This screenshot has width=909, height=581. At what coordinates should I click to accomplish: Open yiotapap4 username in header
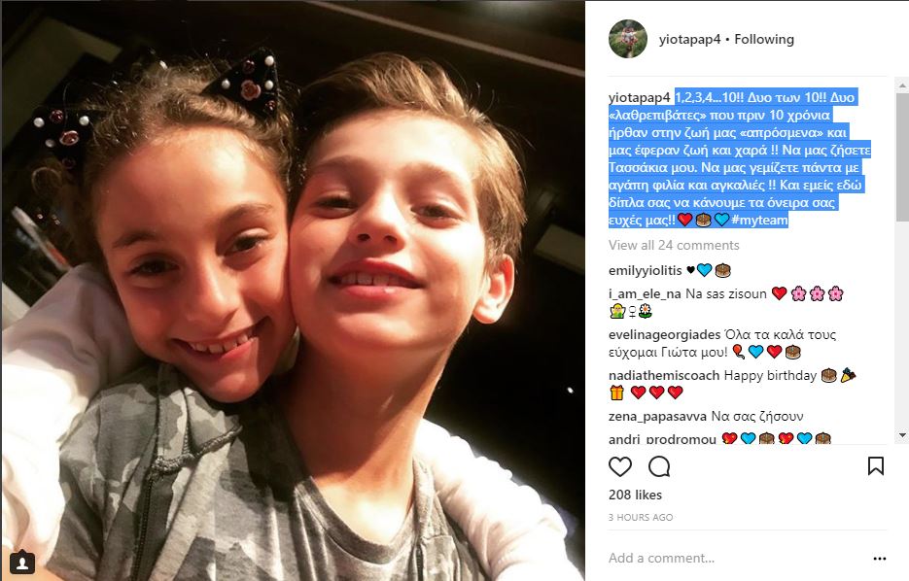[x=689, y=40]
